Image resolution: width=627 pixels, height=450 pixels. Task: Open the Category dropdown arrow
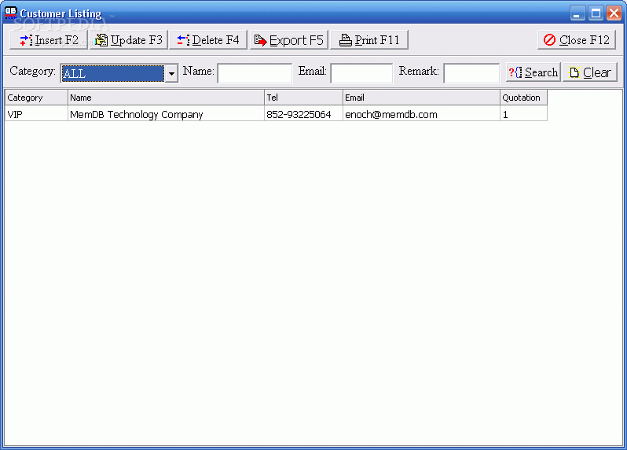(x=171, y=74)
